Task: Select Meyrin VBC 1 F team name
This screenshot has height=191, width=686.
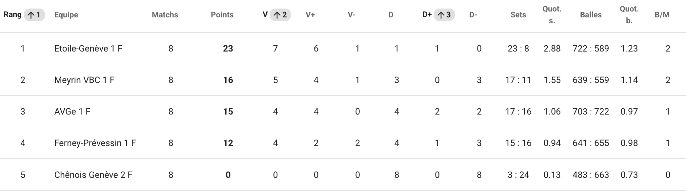Action: 84,80
